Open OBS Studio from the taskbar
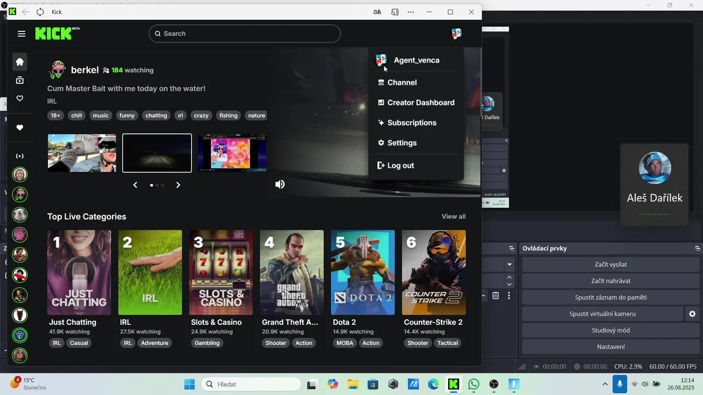703x395 pixels. tap(494, 384)
